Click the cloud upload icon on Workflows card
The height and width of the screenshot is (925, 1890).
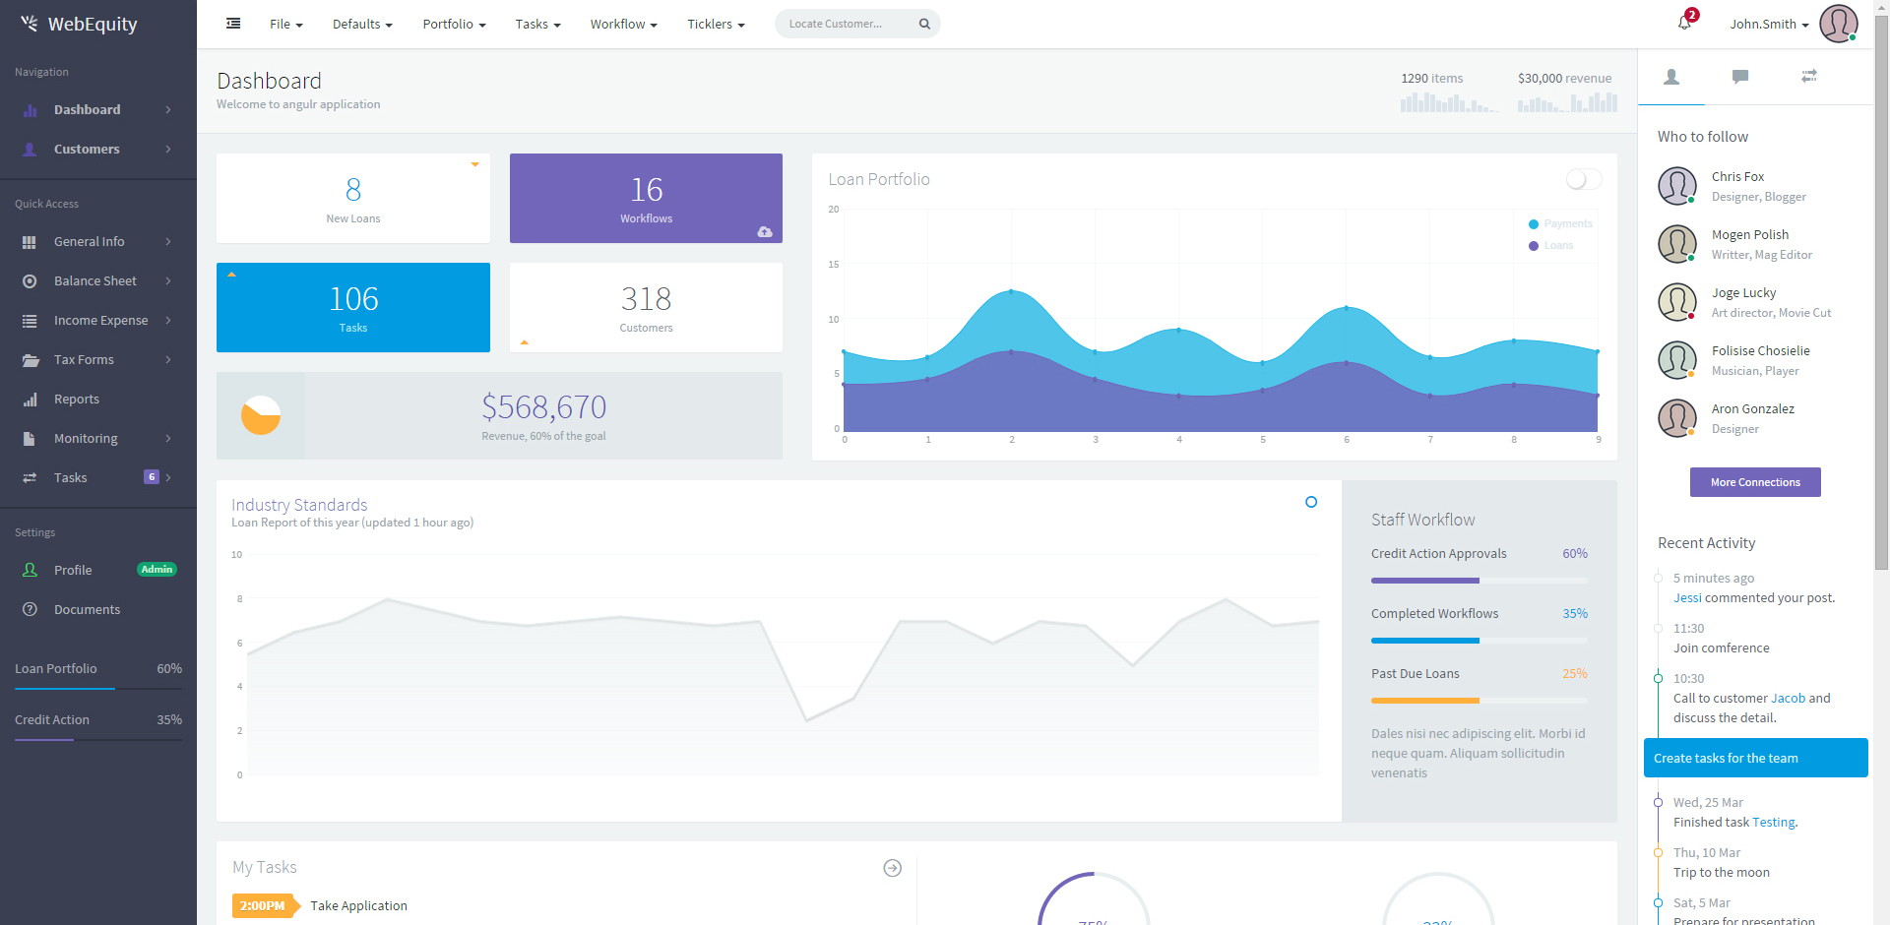point(765,232)
